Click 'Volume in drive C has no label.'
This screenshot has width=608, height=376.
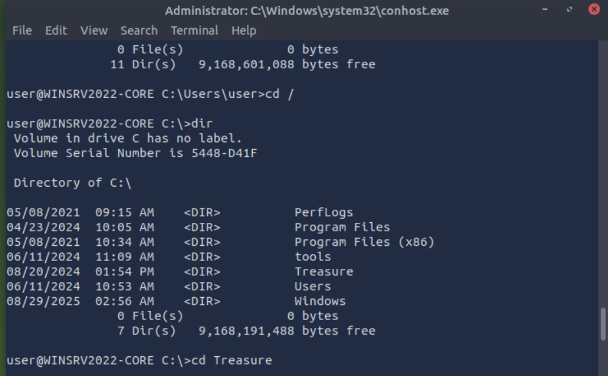point(128,139)
